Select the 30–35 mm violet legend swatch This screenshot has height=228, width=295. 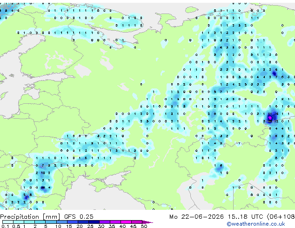coord(105,222)
